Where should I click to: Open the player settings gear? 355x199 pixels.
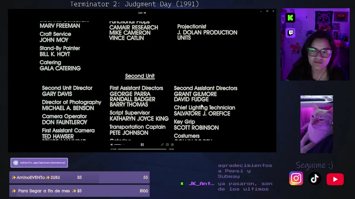pyautogui.click(x=172, y=145)
